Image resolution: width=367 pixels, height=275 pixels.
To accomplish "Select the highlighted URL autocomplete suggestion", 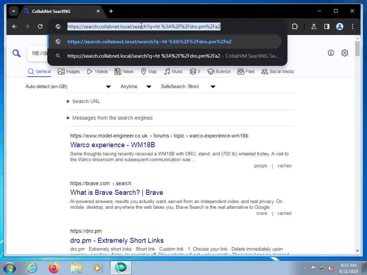I will (165, 42).
